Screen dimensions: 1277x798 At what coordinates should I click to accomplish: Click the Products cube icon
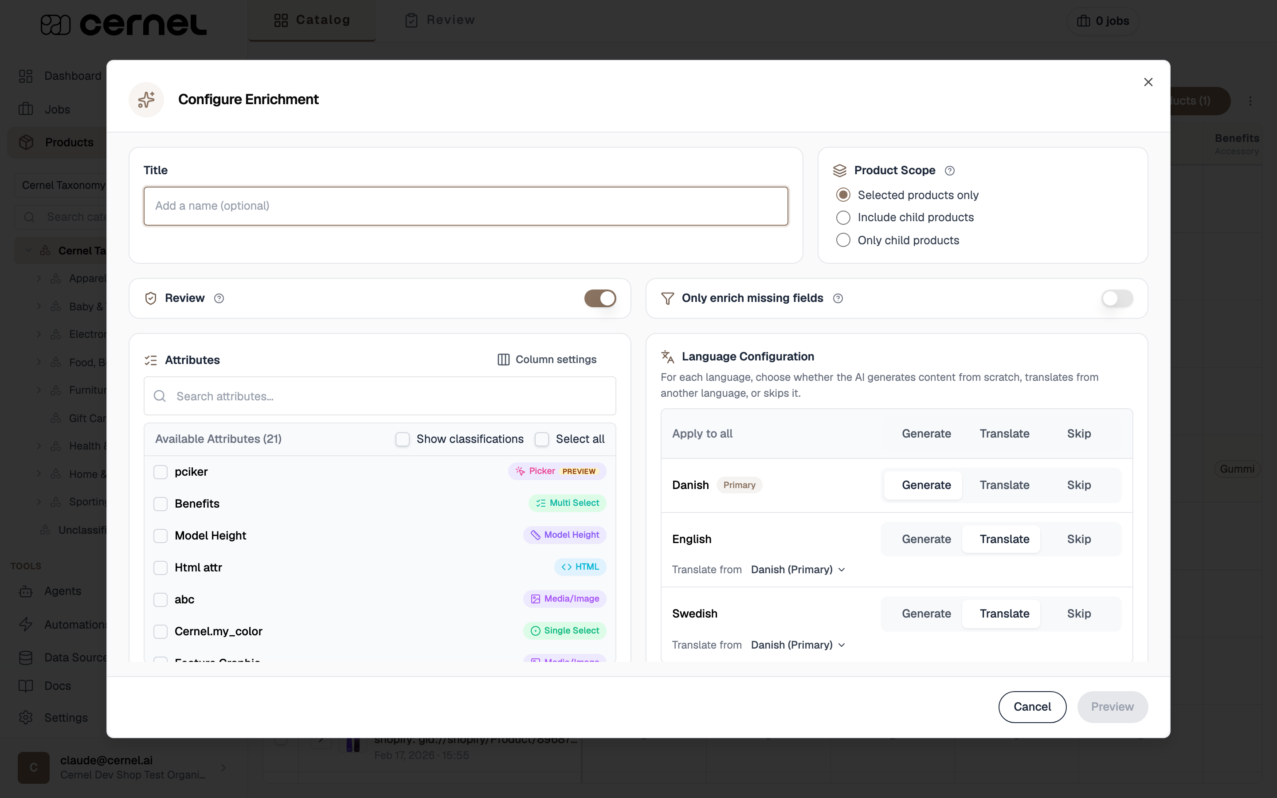point(26,142)
